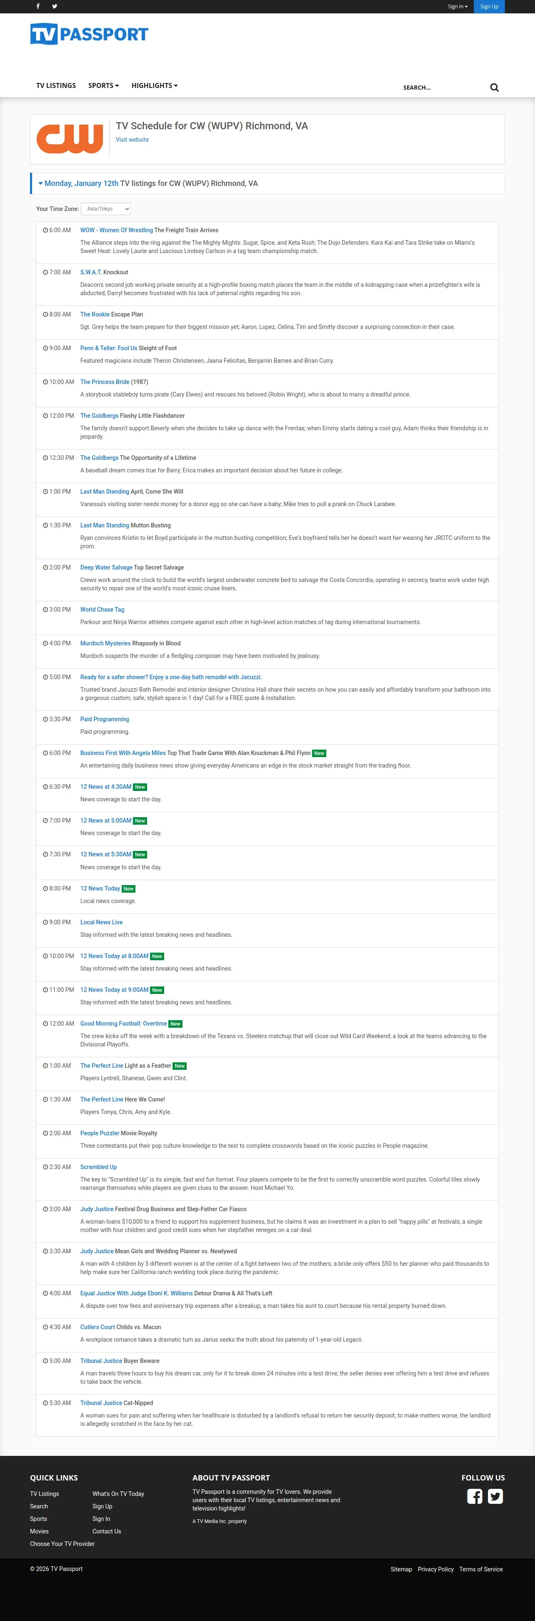Click the clock icon beside 6:00 AM
The width and height of the screenshot is (535, 1621).
[x=45, y=230]
